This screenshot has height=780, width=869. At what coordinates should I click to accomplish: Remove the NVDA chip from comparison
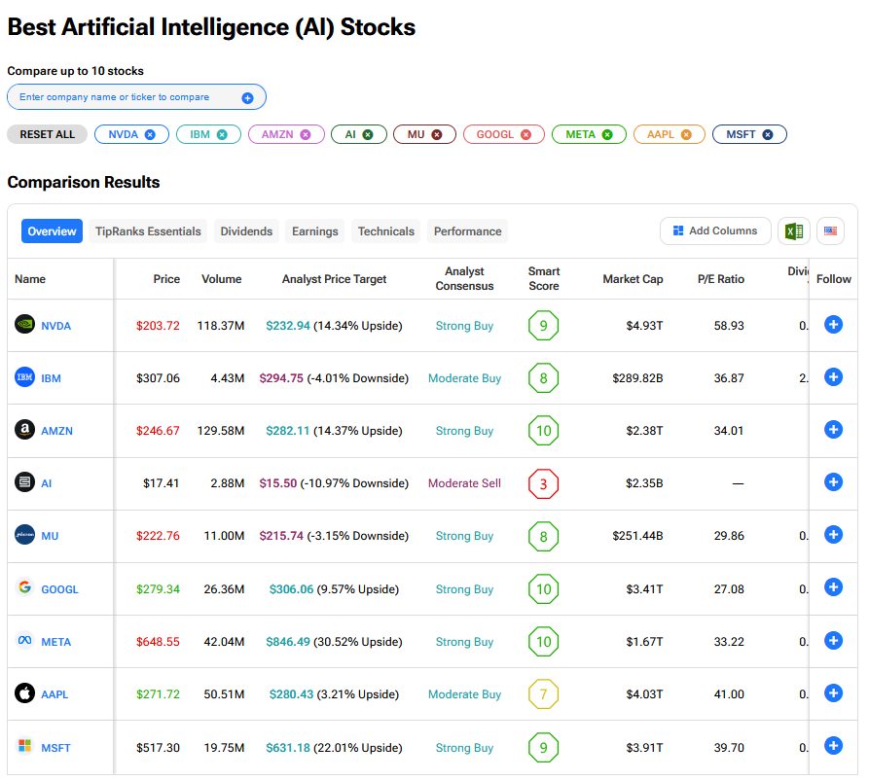pyautogui.click(x=150, y=134)
